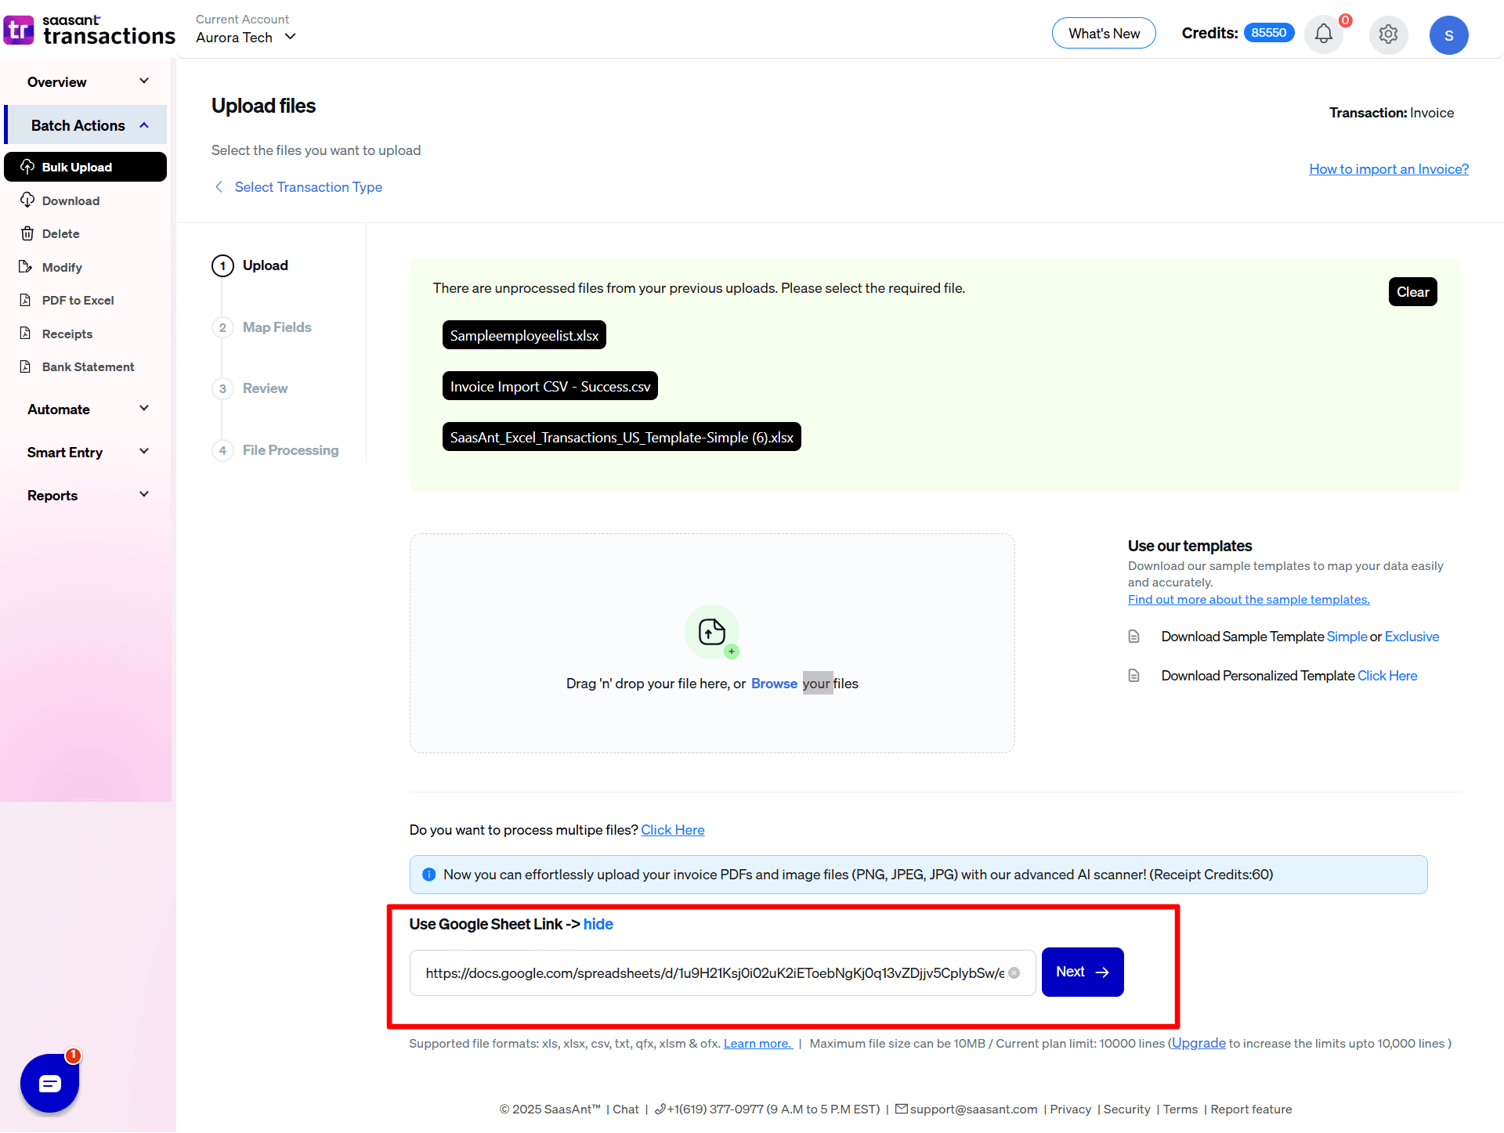
Task: Download the Exclusive sample template
Action: coord(1412,637)
